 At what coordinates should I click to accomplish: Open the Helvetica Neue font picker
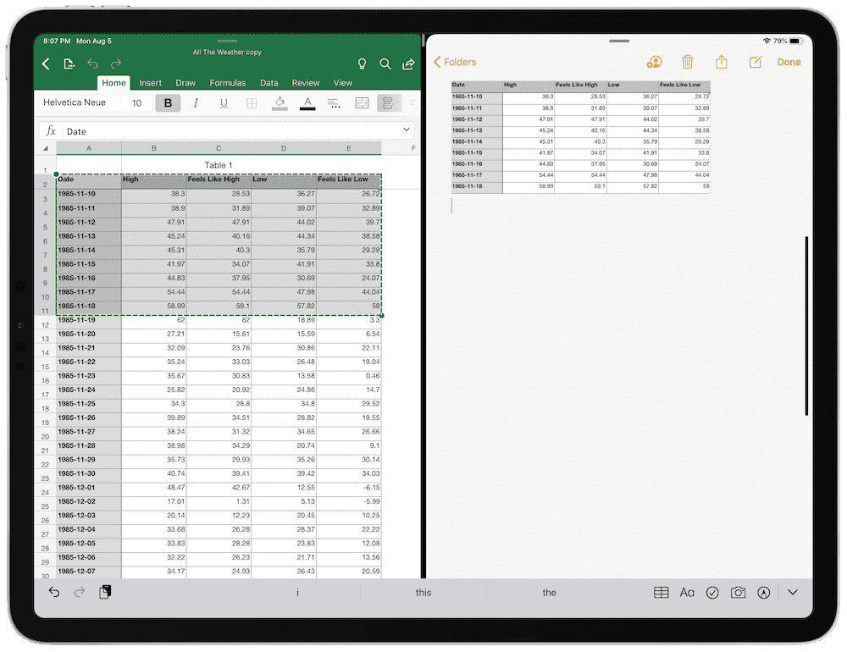pos(75,103)
